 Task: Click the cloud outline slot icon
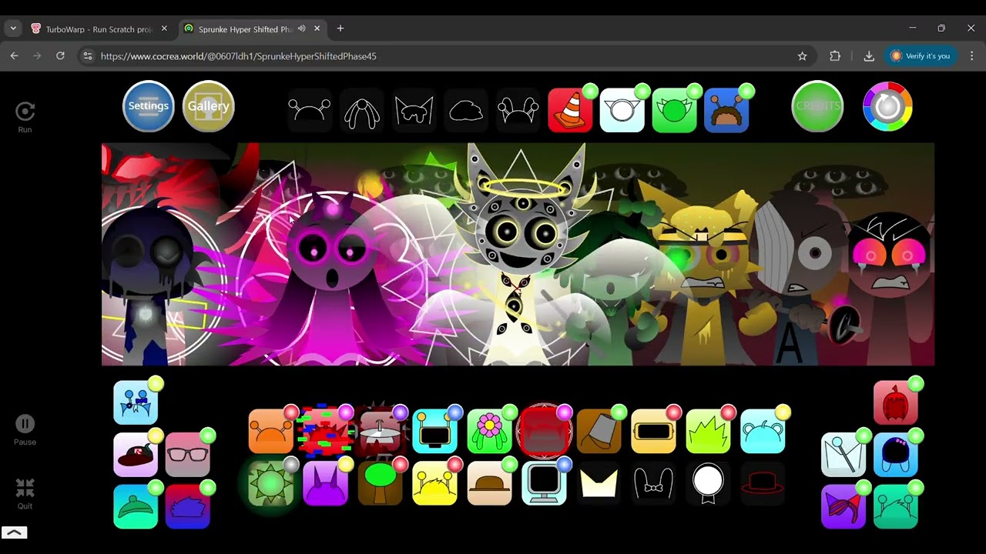pos(466,112)
